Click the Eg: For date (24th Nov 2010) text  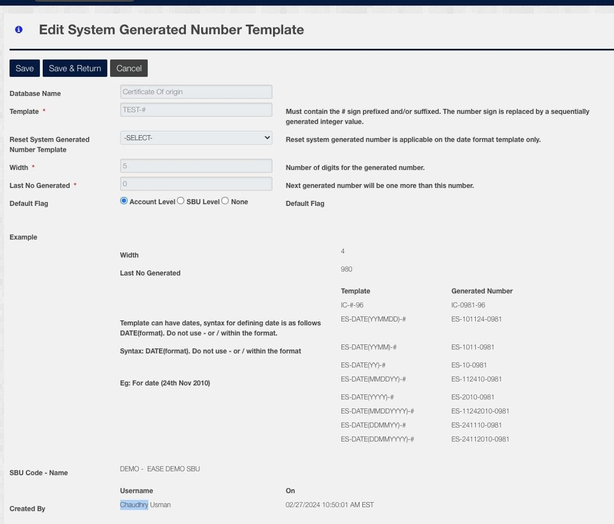pyautogui.click(x=165, y=383)
